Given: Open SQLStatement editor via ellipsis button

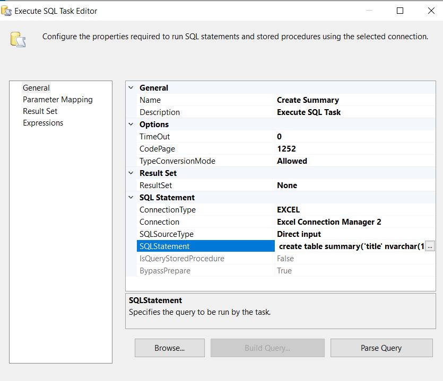Looking at the screenshot, I should (430, 246).
